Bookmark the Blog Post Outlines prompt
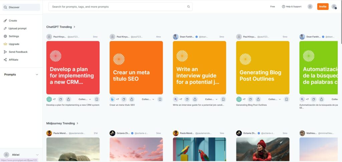342x162 pixels. 287,99
